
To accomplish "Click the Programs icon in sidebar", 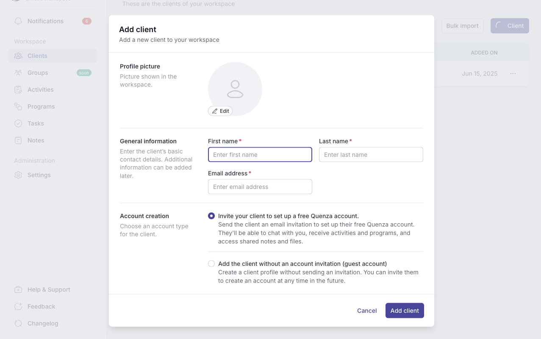I will pos(18,107).
